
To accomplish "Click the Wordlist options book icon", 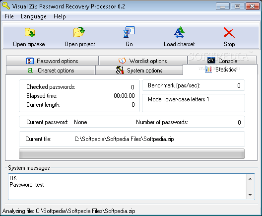I will [x=122, y=61].
